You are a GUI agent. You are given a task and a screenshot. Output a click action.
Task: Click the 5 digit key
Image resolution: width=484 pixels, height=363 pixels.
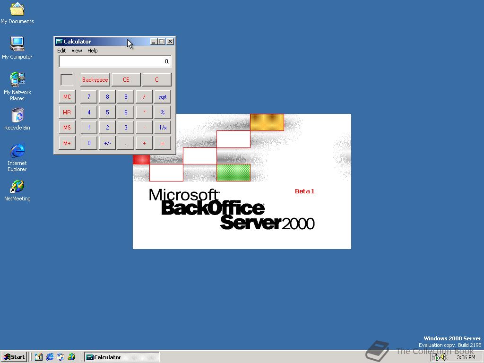pos(107,112)
